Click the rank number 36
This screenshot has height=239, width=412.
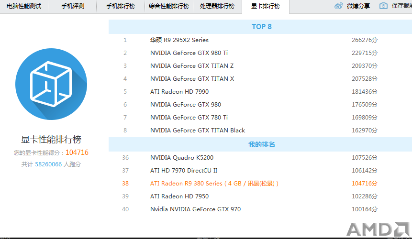[x=125, y=158]
